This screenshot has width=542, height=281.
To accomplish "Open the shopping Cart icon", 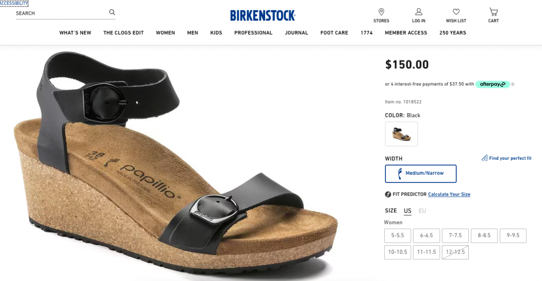I will click(x=494, y=12).
